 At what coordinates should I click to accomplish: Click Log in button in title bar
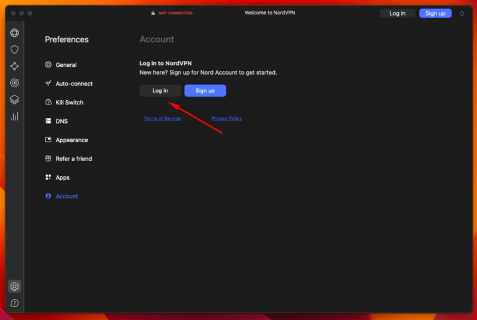click(x=397, y=13)
